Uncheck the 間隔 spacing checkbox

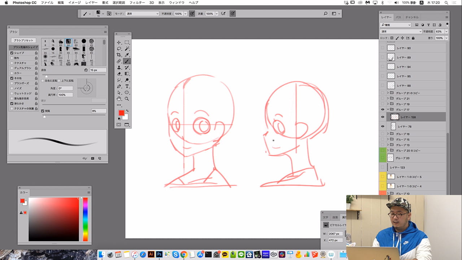coord(43,111)
